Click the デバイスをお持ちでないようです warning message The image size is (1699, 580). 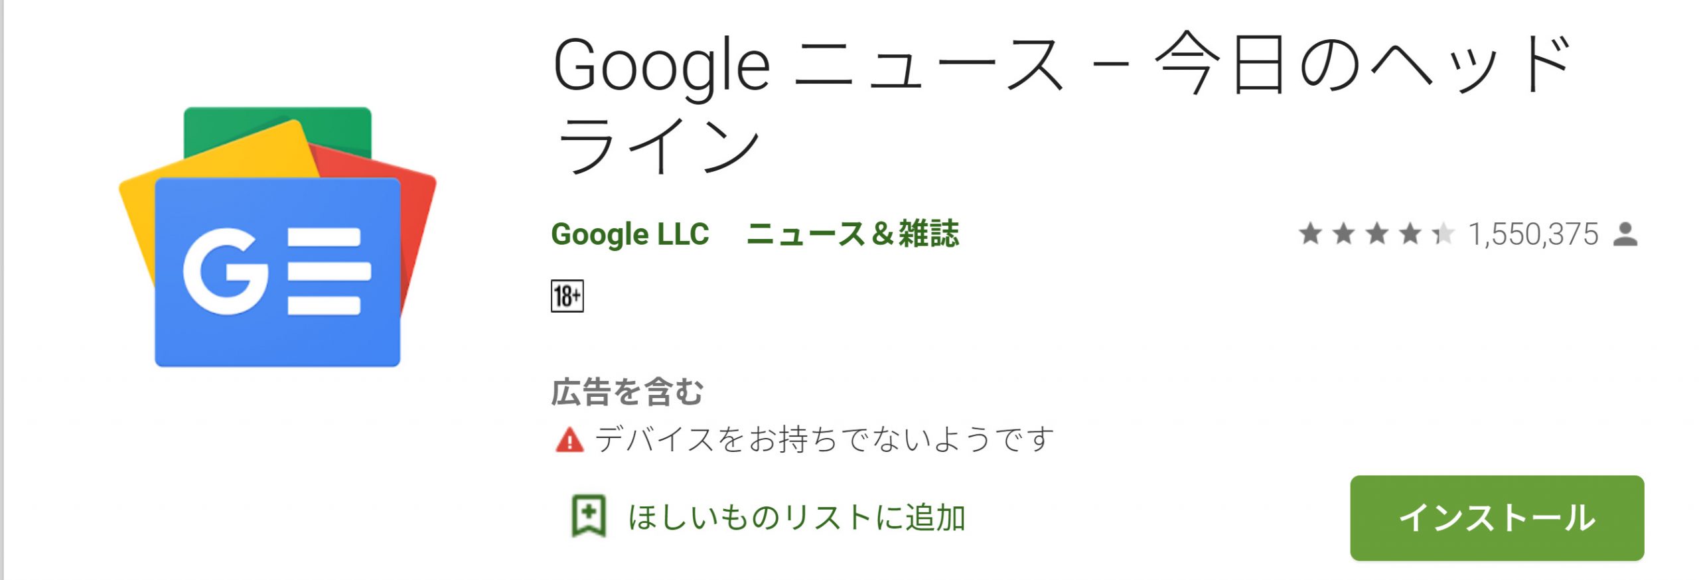click(824, 439)
